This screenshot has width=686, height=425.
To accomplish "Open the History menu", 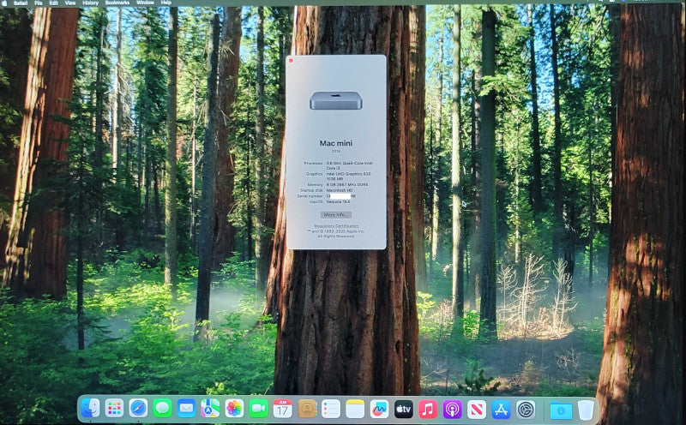I will tap(90, 3).
